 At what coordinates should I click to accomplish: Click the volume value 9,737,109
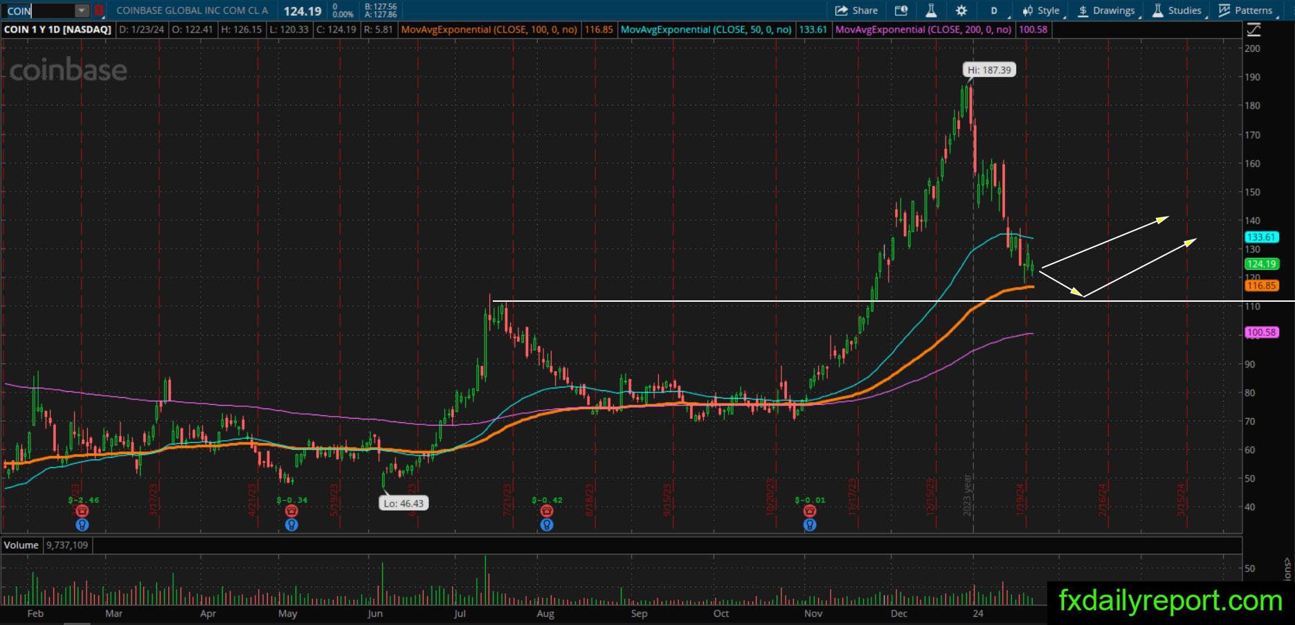(x=67, y=545)
